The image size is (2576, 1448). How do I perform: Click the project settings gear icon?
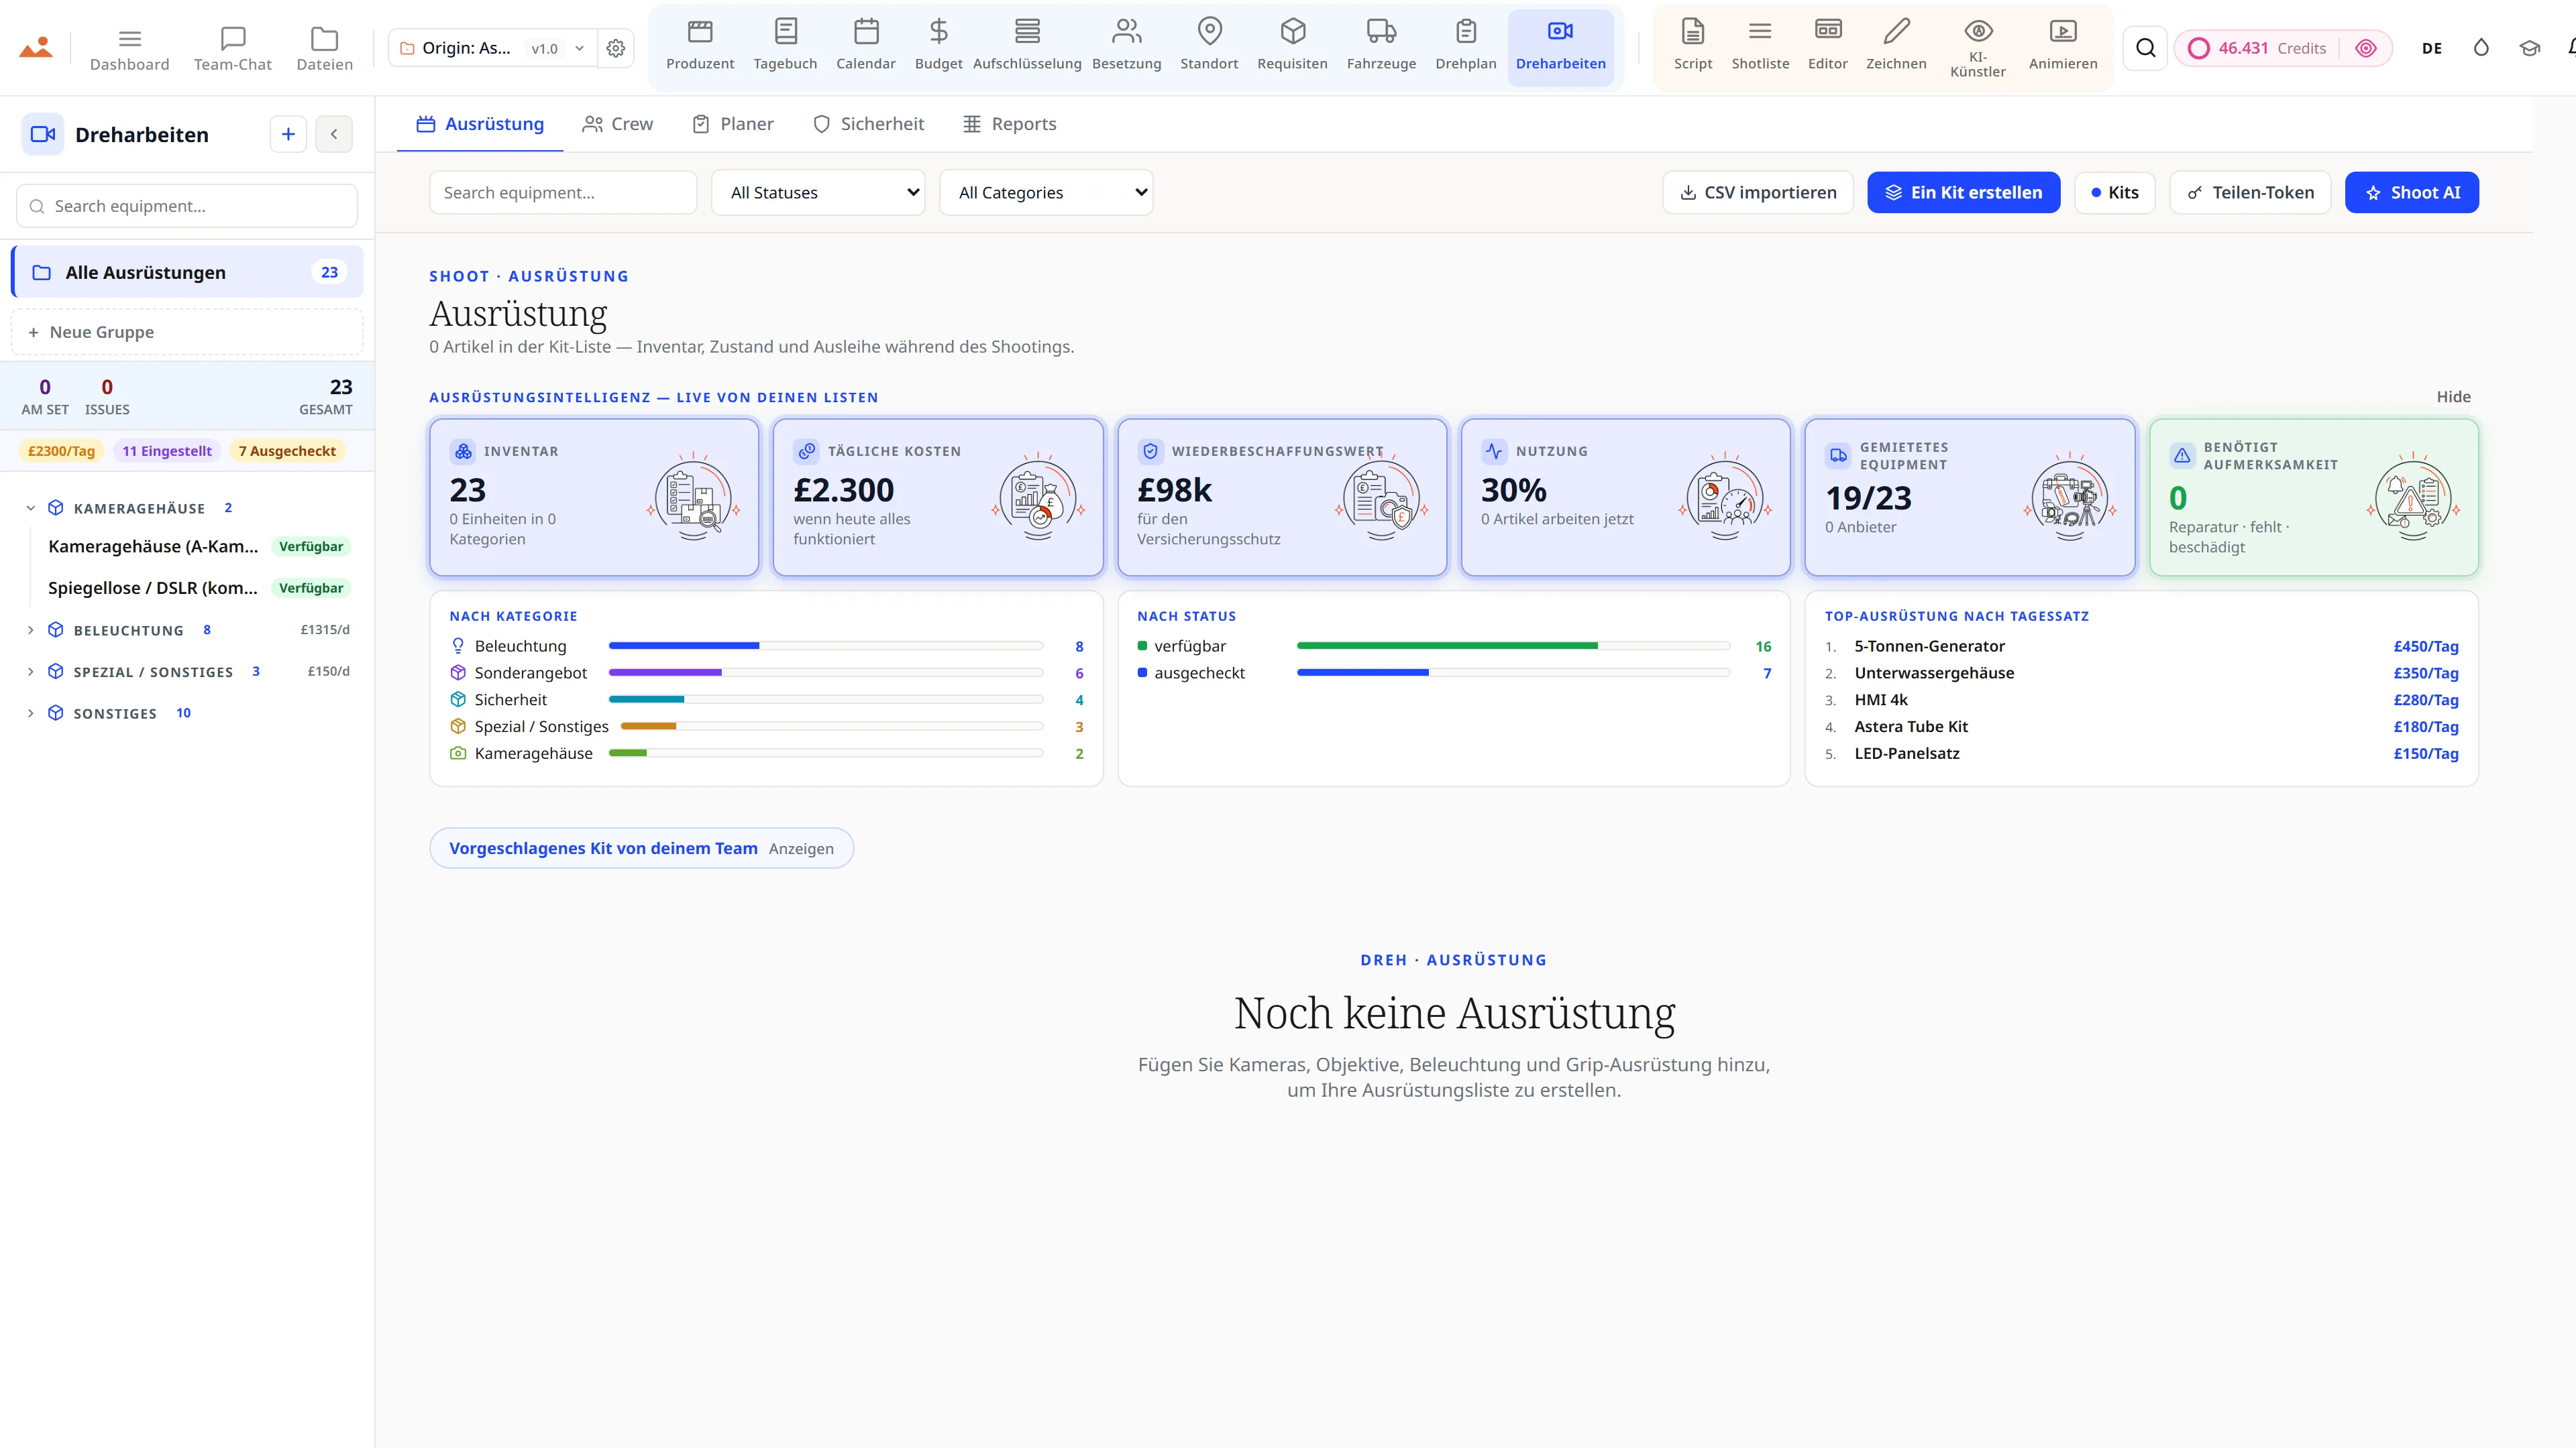click(x=616, y=48)
